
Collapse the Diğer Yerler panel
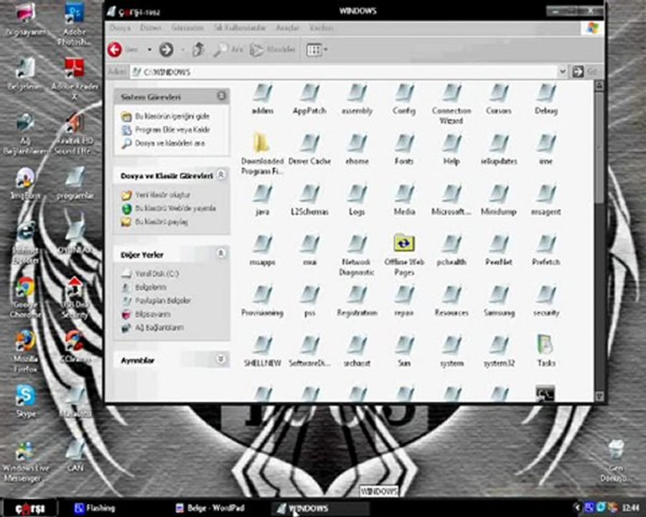click(x=221, y=253)
